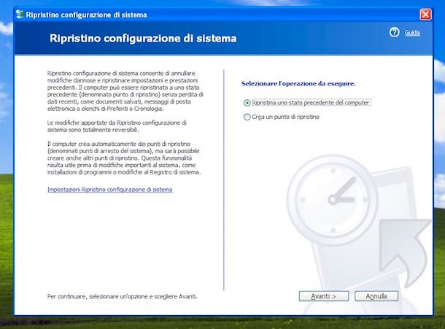This screenshot has width=445, height=329.
Task: Close the Ripristino configurazione di sistema window
Action: pos(425,15)
